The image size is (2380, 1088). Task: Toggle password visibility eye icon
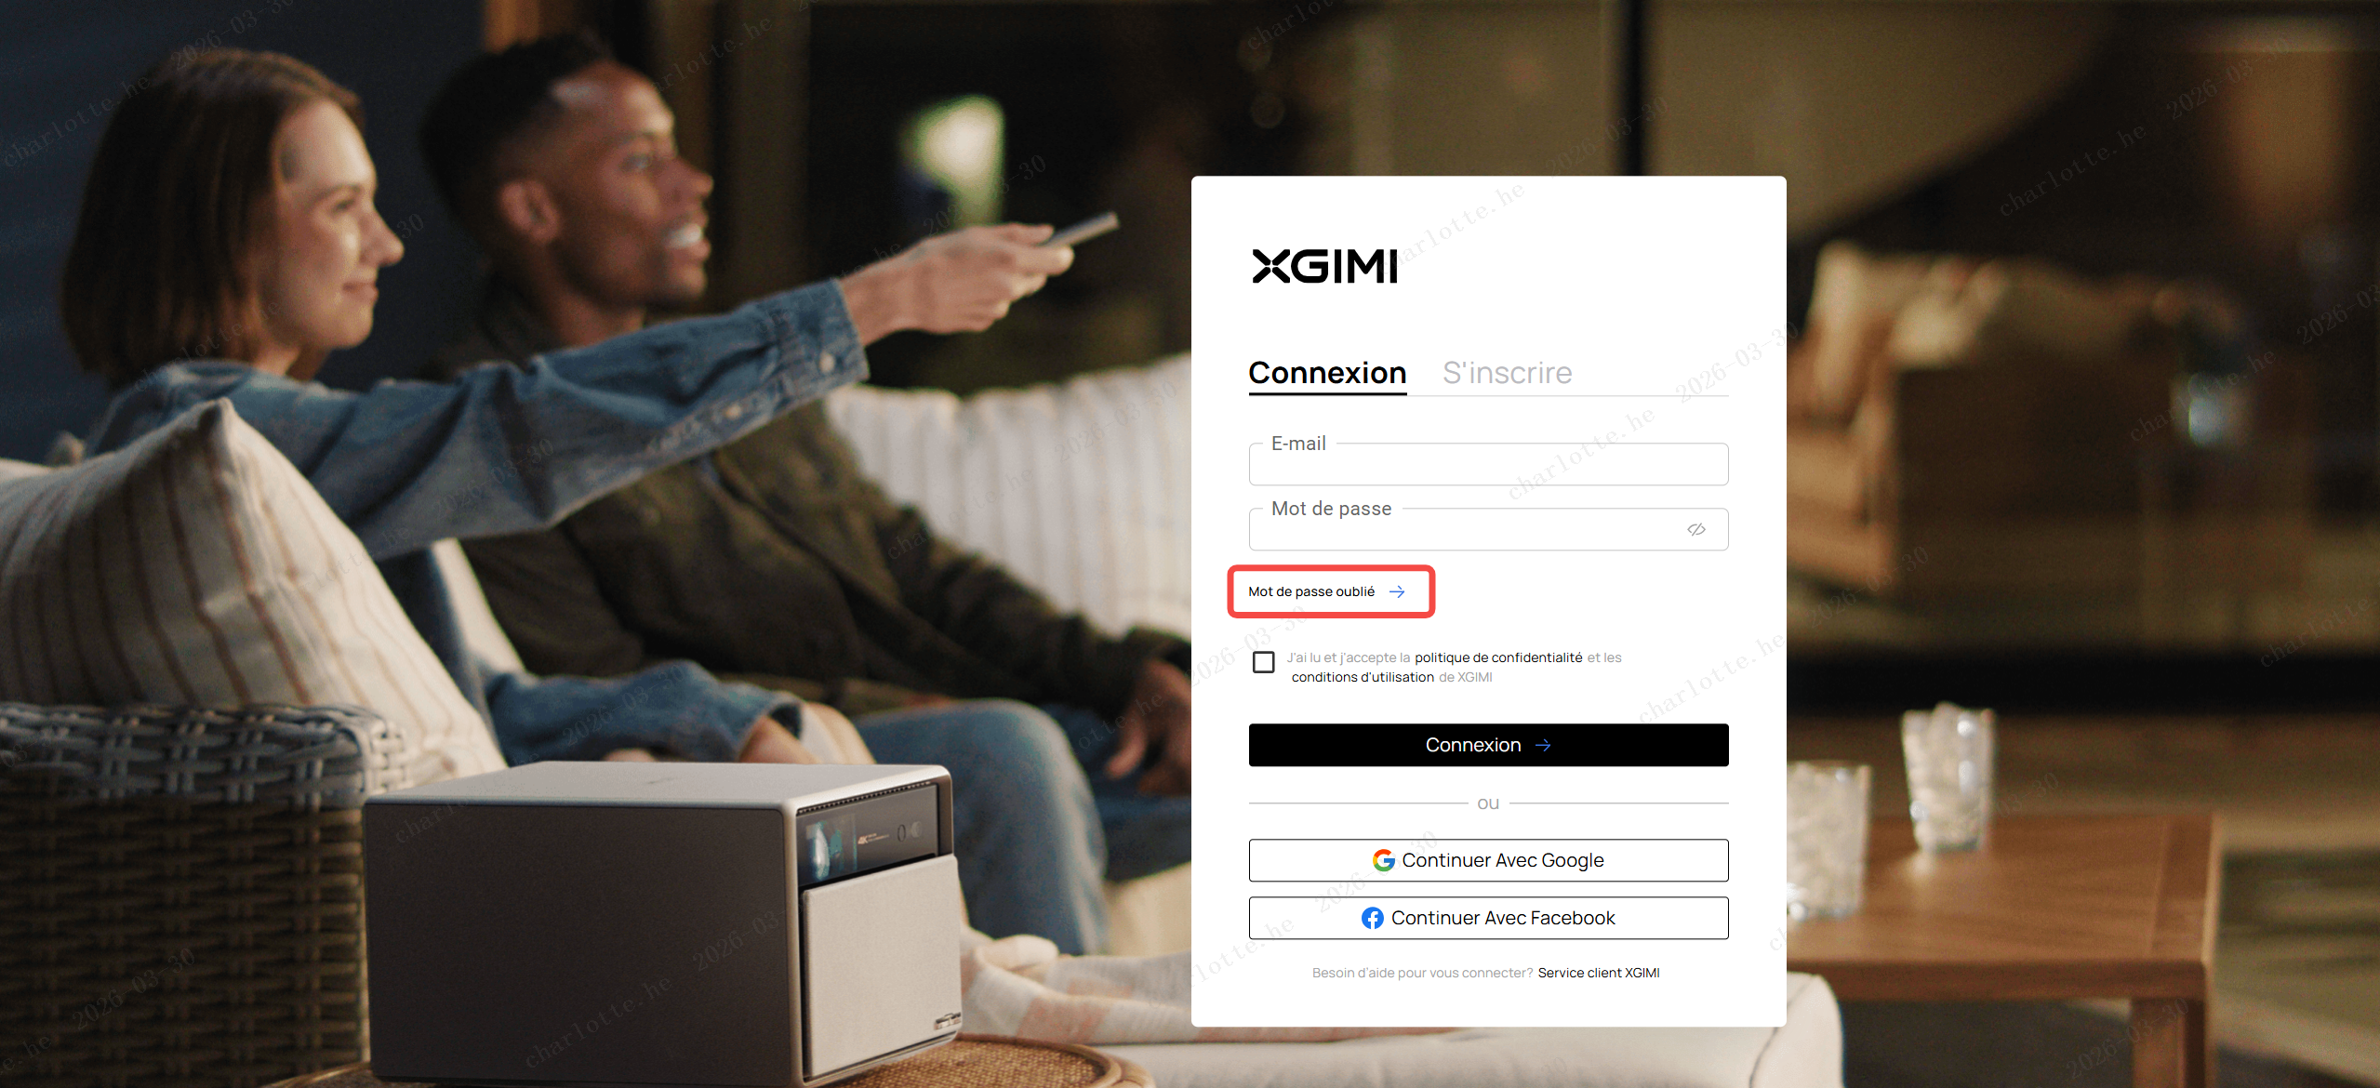(1696, 529)
